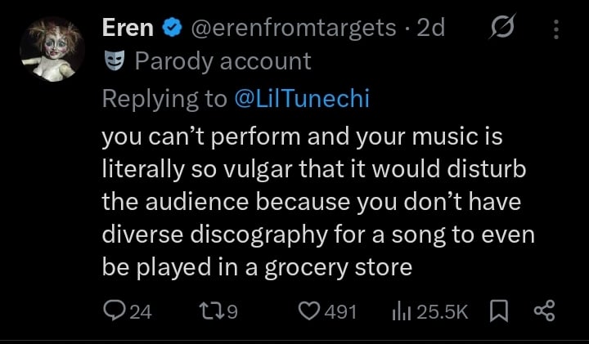Click the 2d timestamp
The width and height of the screenshot is (589, 344).
(430, 28)
